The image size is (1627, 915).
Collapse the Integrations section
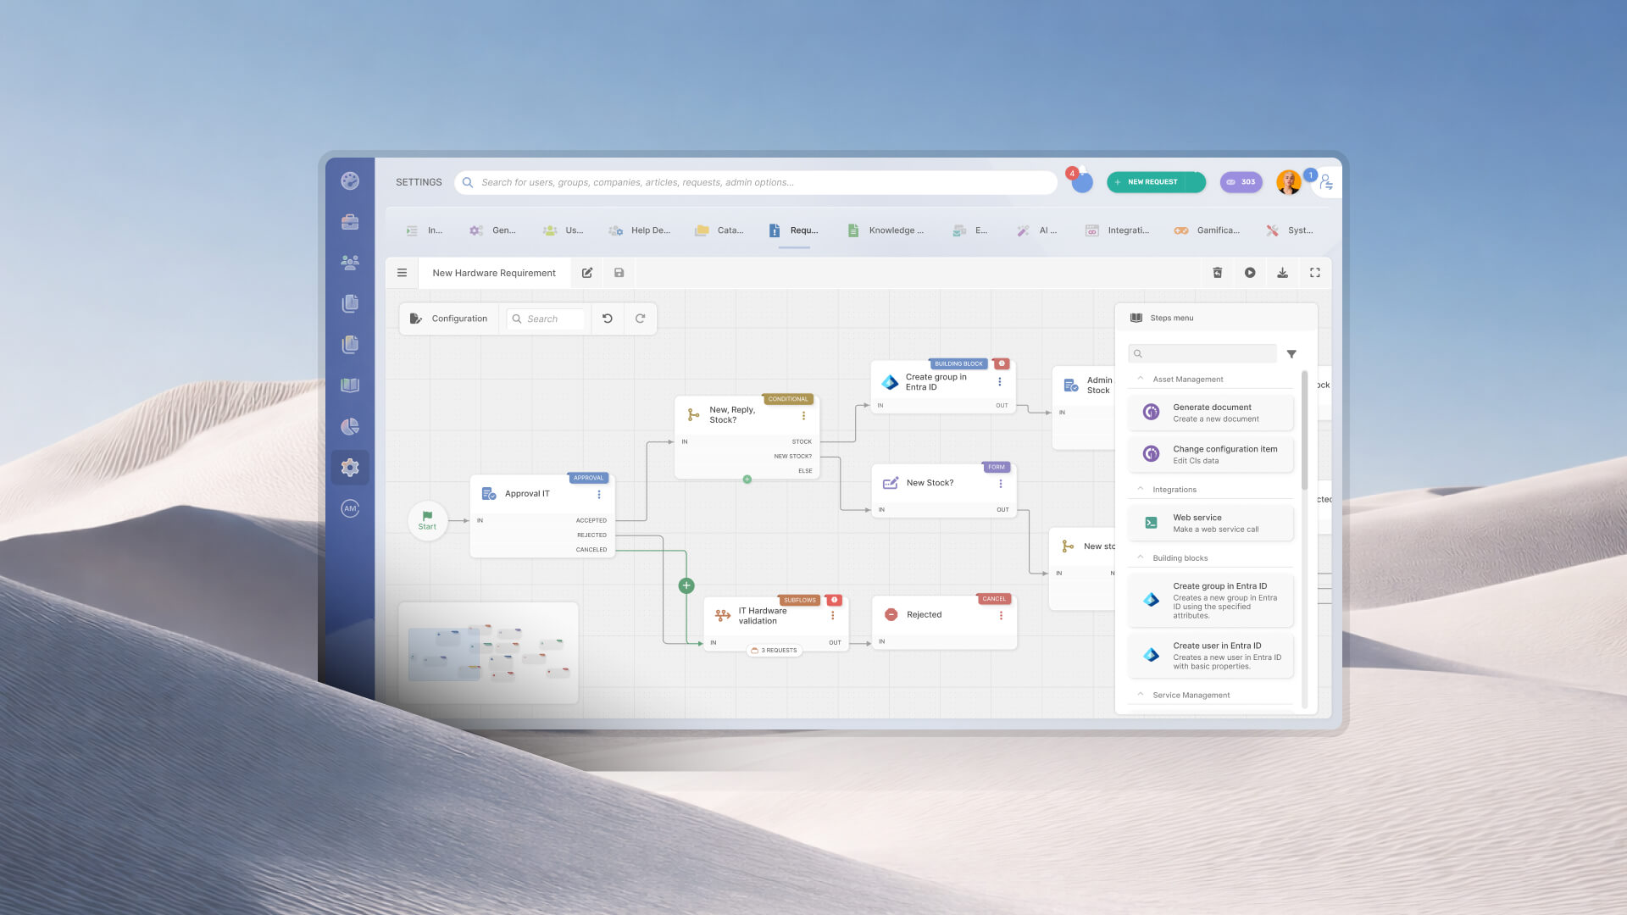click(x=1141, y=489)
